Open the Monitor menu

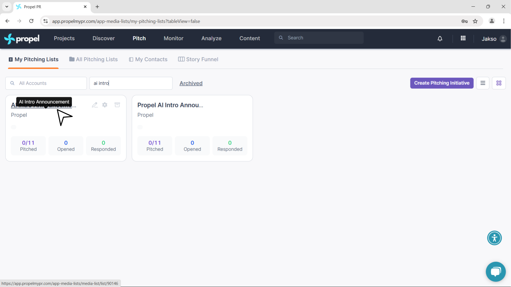174,38
